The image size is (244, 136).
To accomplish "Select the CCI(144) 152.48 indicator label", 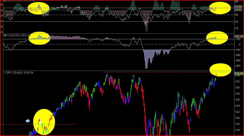I will click(19, 35).
